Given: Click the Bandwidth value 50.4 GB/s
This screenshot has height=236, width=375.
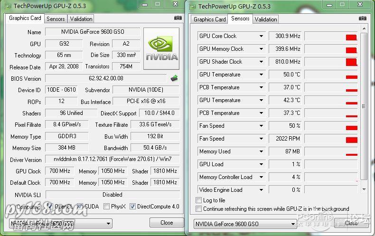Looking at the screenshot, I should coord(155,148).
